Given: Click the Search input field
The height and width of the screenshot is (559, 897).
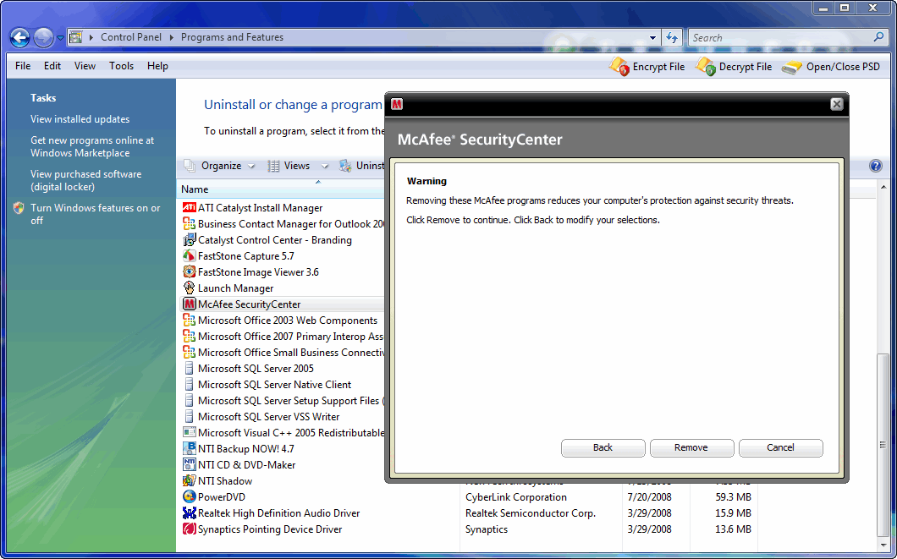Looking at the screenshot, I should [781, 38].
